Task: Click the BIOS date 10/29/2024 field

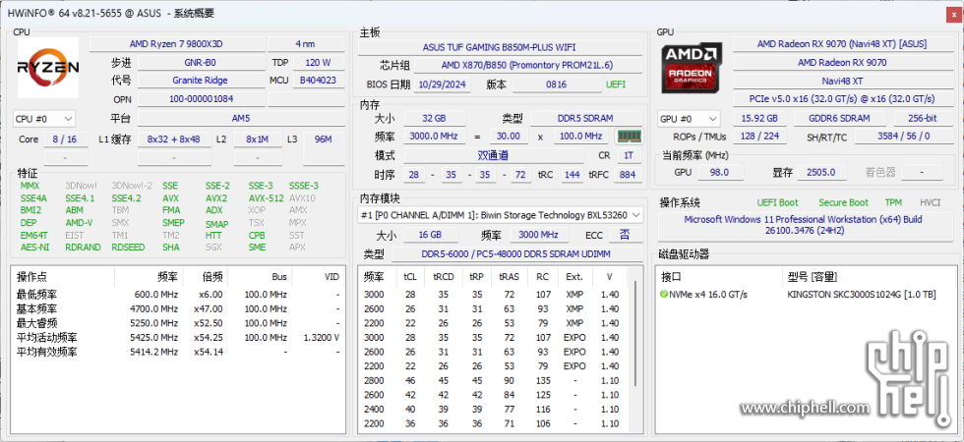Action: pyautogui.click(x=443, y=84)
